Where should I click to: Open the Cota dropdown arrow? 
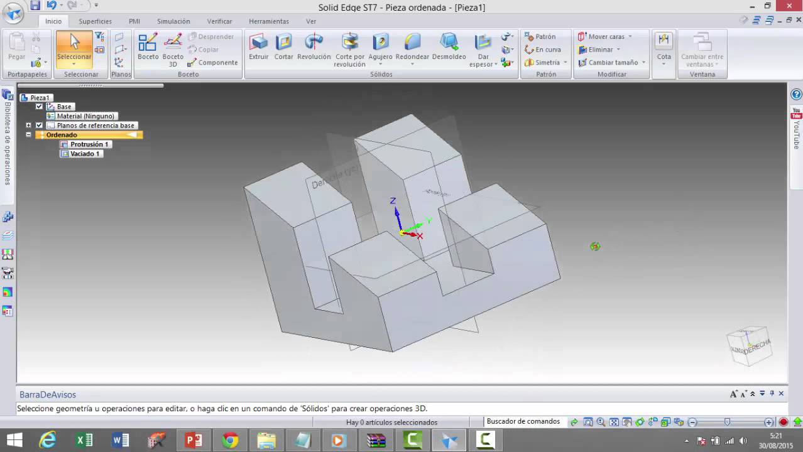tap(664, 64)
